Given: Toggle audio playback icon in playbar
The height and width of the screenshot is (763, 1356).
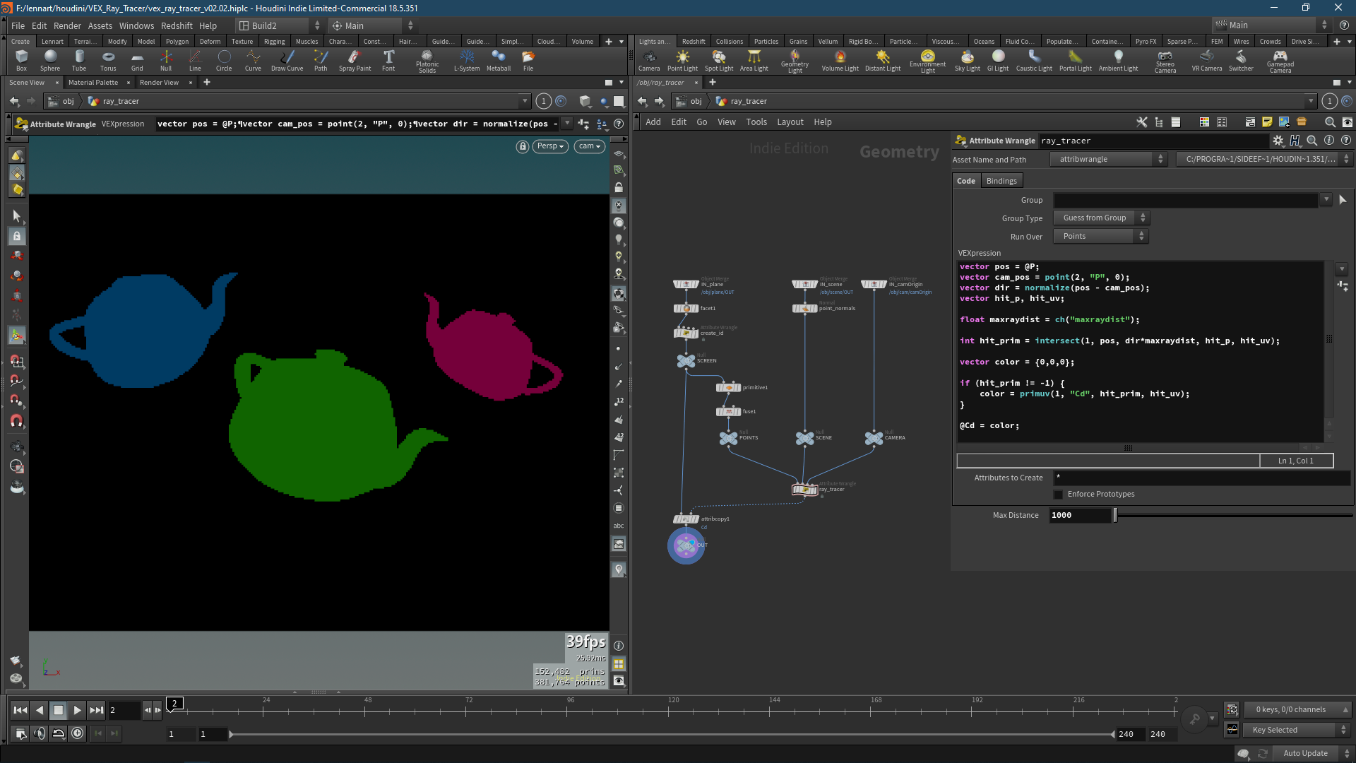Looking at the screenshot, I should click(x=40, y=733).
